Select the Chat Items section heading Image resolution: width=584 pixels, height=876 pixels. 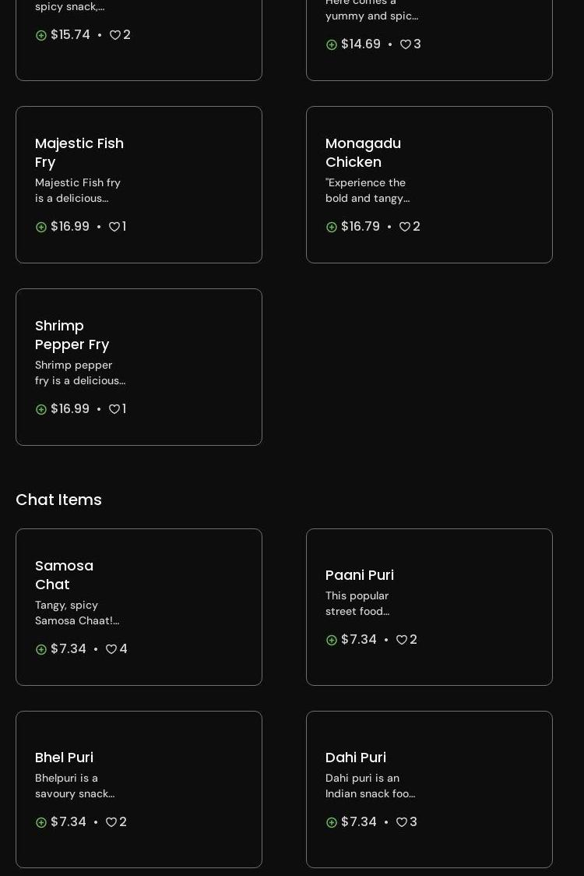point(58,500)
